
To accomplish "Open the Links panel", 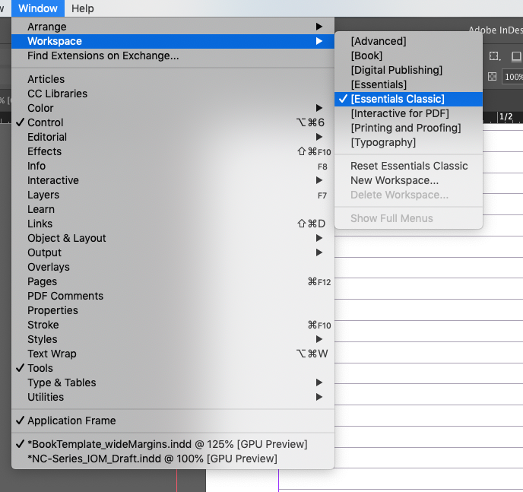I will 173,224.
